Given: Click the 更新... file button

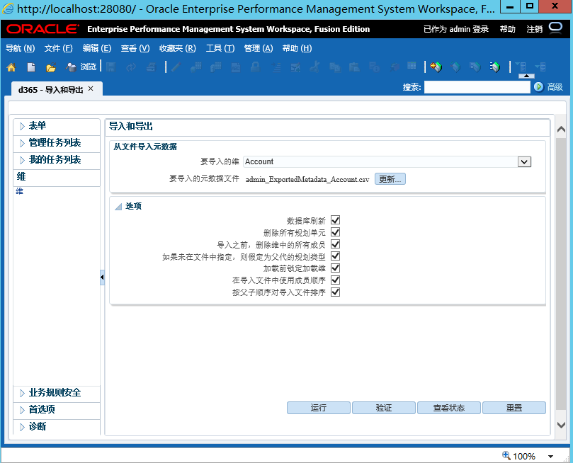Looking at the screenshot, I should point(390,179).
